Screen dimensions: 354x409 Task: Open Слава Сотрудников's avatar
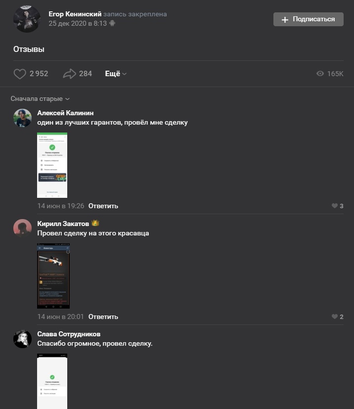click(22, 339)
